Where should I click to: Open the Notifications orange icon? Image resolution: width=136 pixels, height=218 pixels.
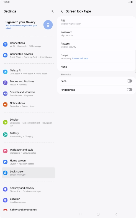[5, 104]
